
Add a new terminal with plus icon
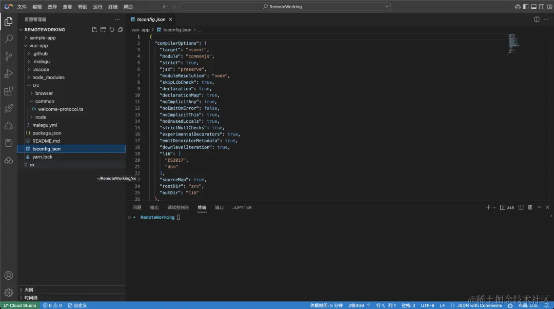[x=488, y=207]
